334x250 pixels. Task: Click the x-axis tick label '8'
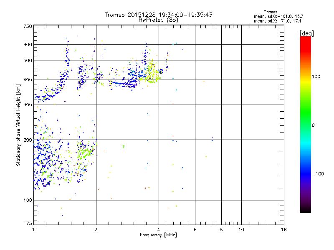click(x=221, y=230)
